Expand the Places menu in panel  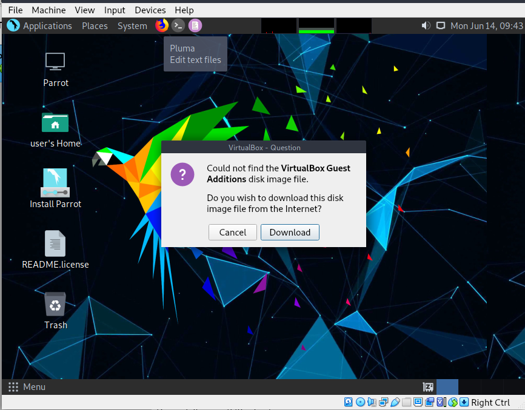(x=95, y=25)
